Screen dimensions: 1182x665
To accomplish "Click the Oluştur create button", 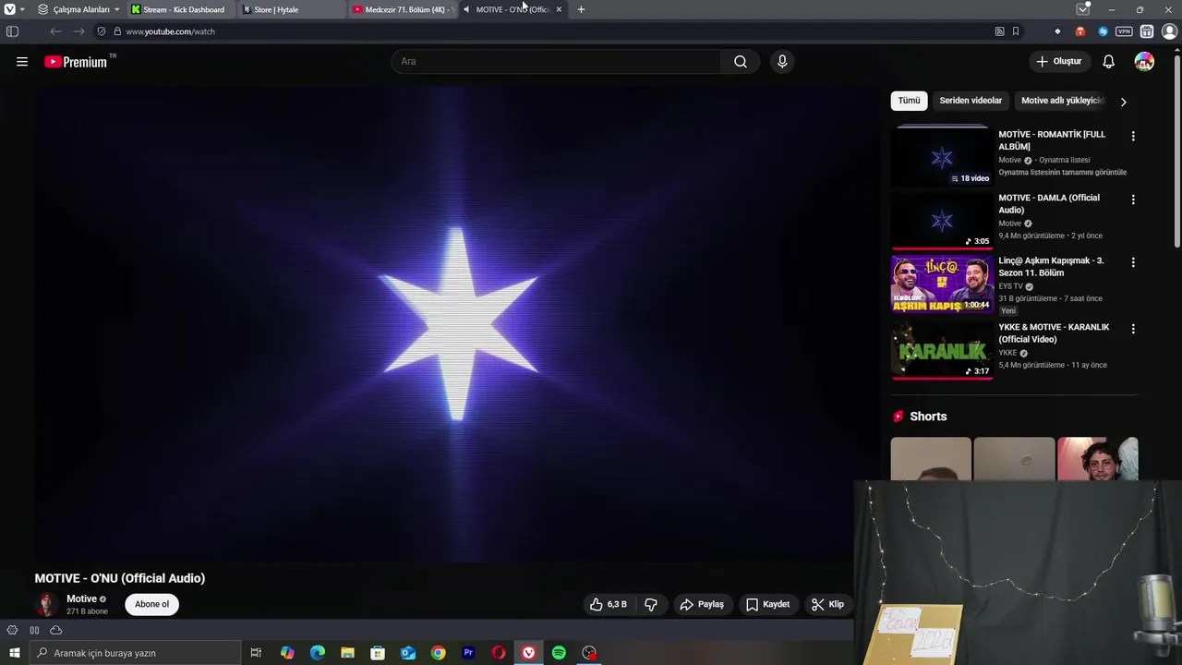I will (x=1058, y=61).
